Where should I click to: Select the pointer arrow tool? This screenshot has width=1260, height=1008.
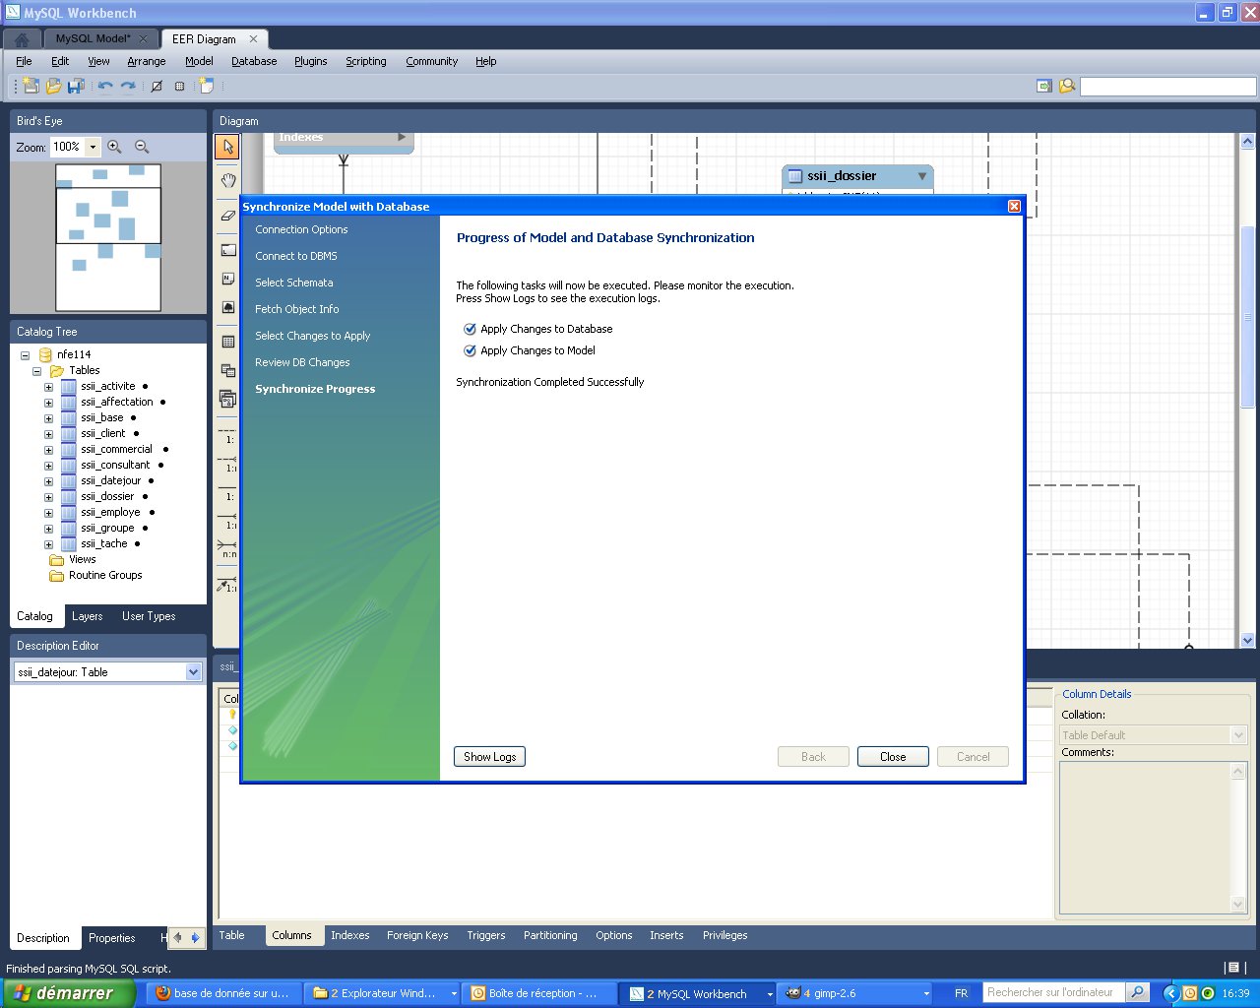227,147
